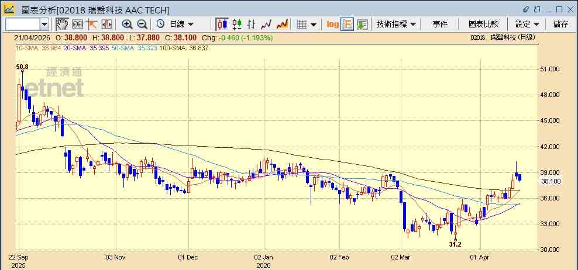
Task: Click the grid lines icon
Action: [x=302, y=25]
